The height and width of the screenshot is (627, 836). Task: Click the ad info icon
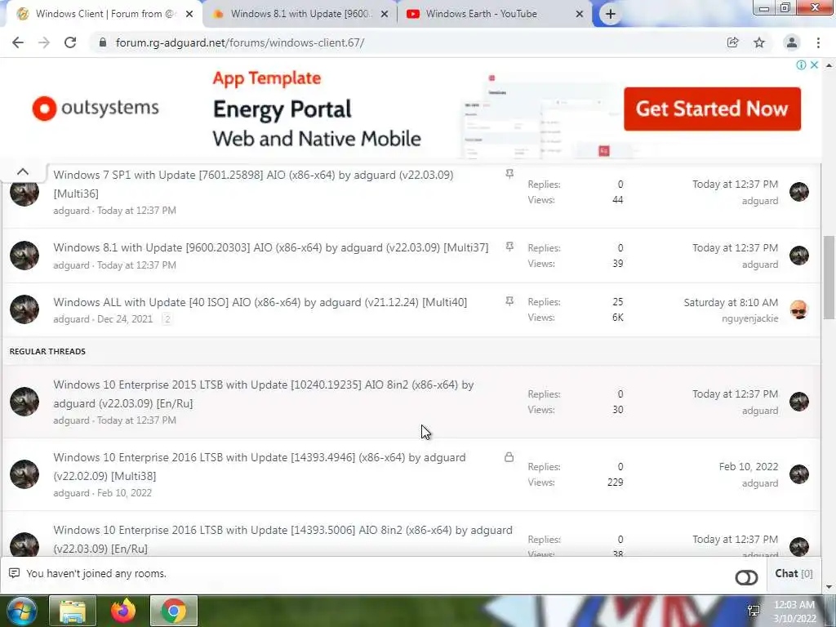pos(801,65)
